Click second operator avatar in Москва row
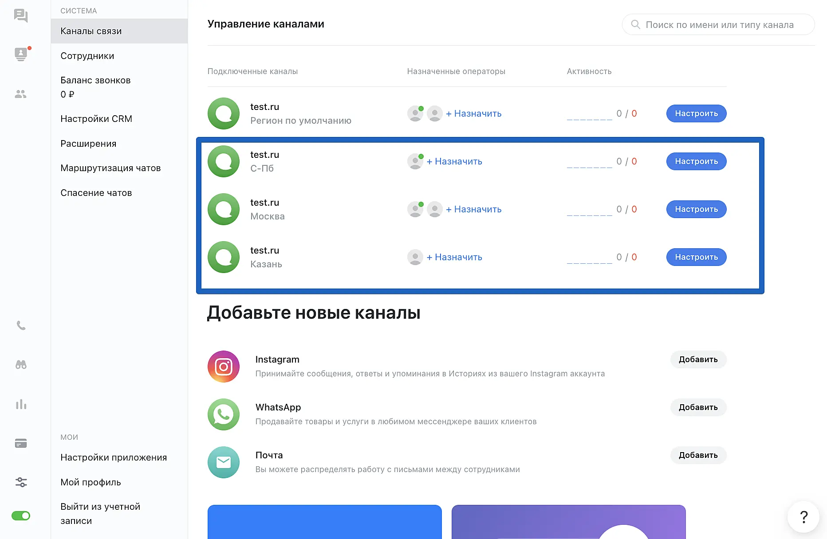This screenshot has height=539, width=827. pyautogui.click(x=435, y=209)
